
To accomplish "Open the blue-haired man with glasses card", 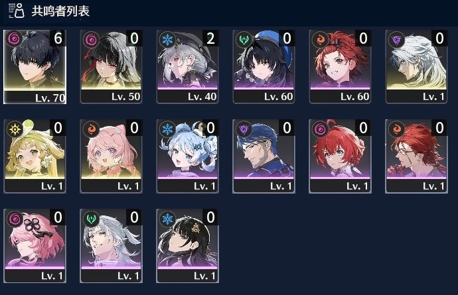I will point(264,156).
